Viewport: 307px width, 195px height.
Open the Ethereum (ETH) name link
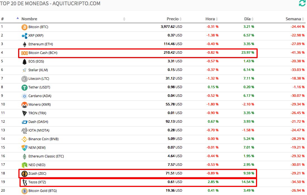tap(41, 44)
